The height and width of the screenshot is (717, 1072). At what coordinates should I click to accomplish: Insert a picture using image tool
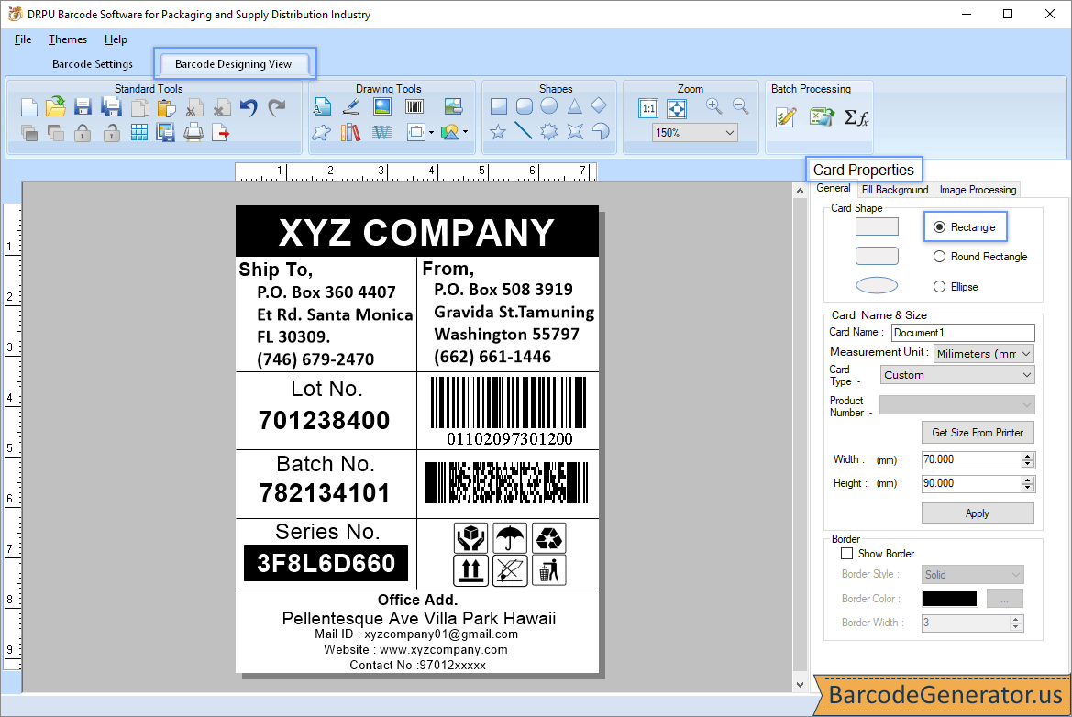382,106
